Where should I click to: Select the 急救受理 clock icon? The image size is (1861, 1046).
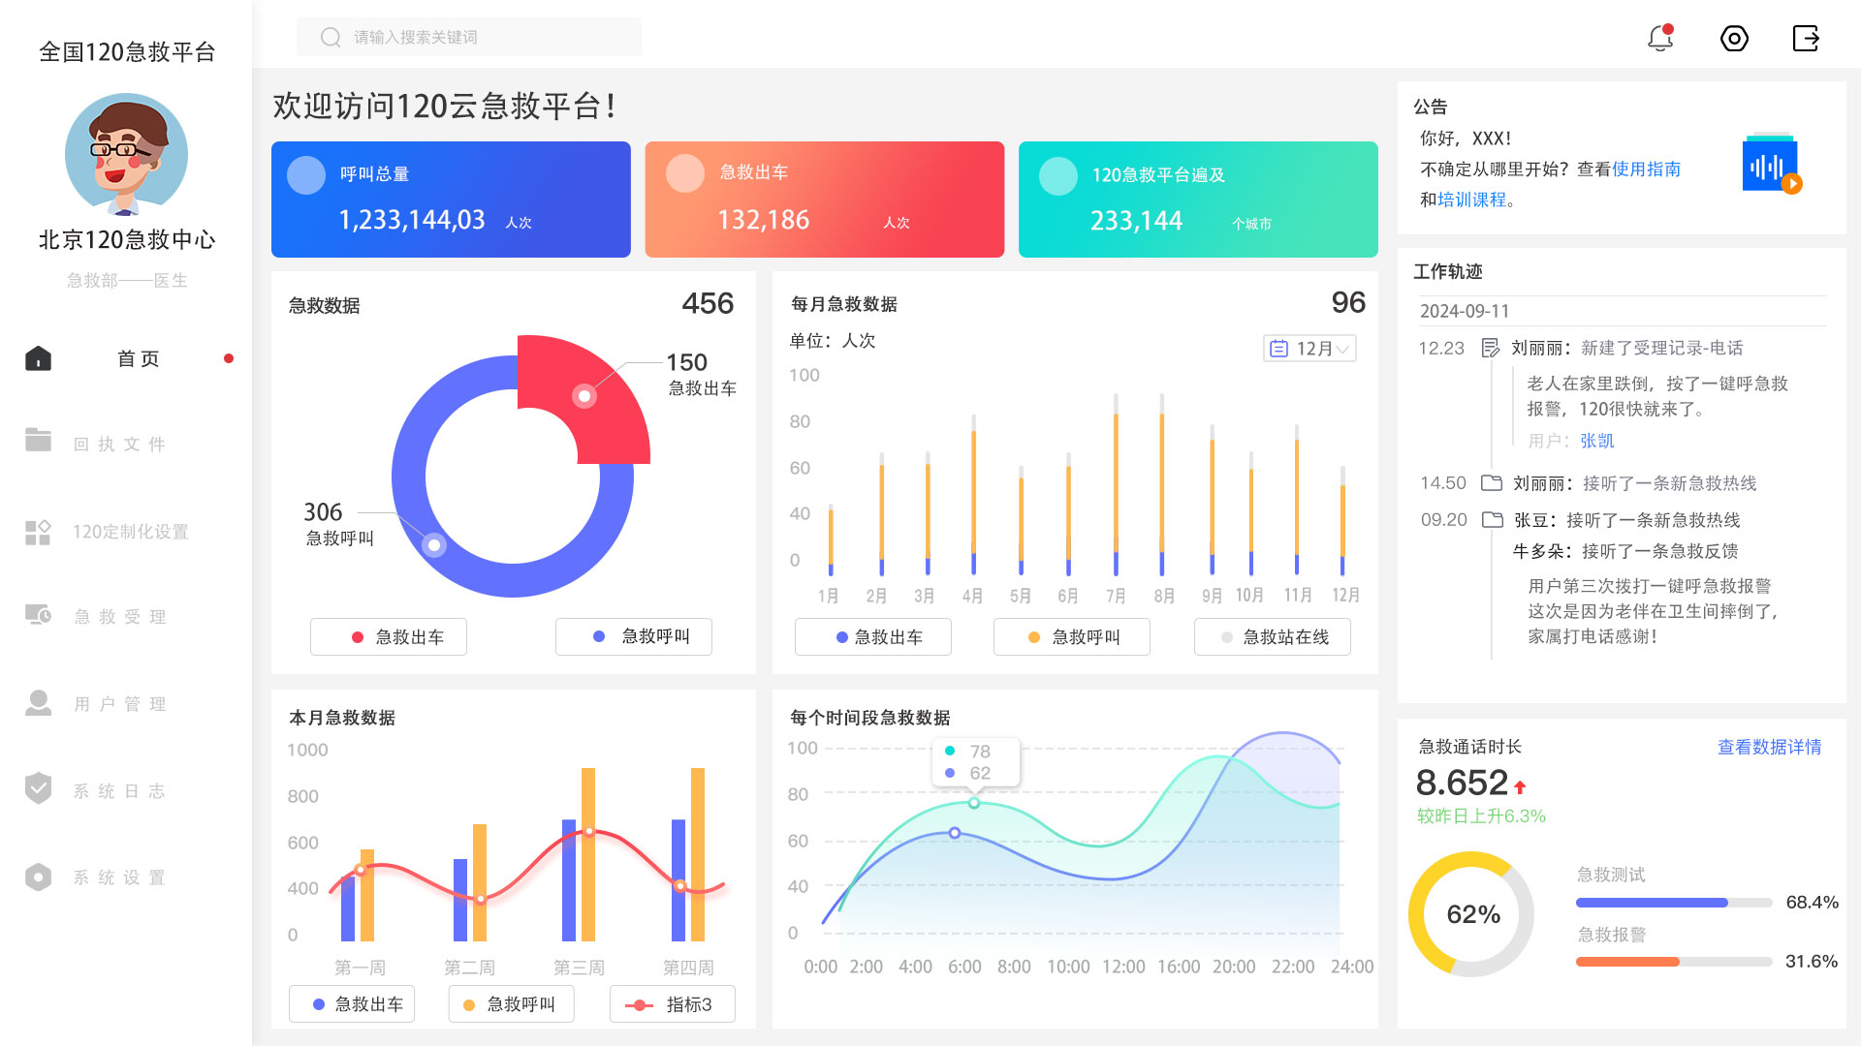point(38,615)
